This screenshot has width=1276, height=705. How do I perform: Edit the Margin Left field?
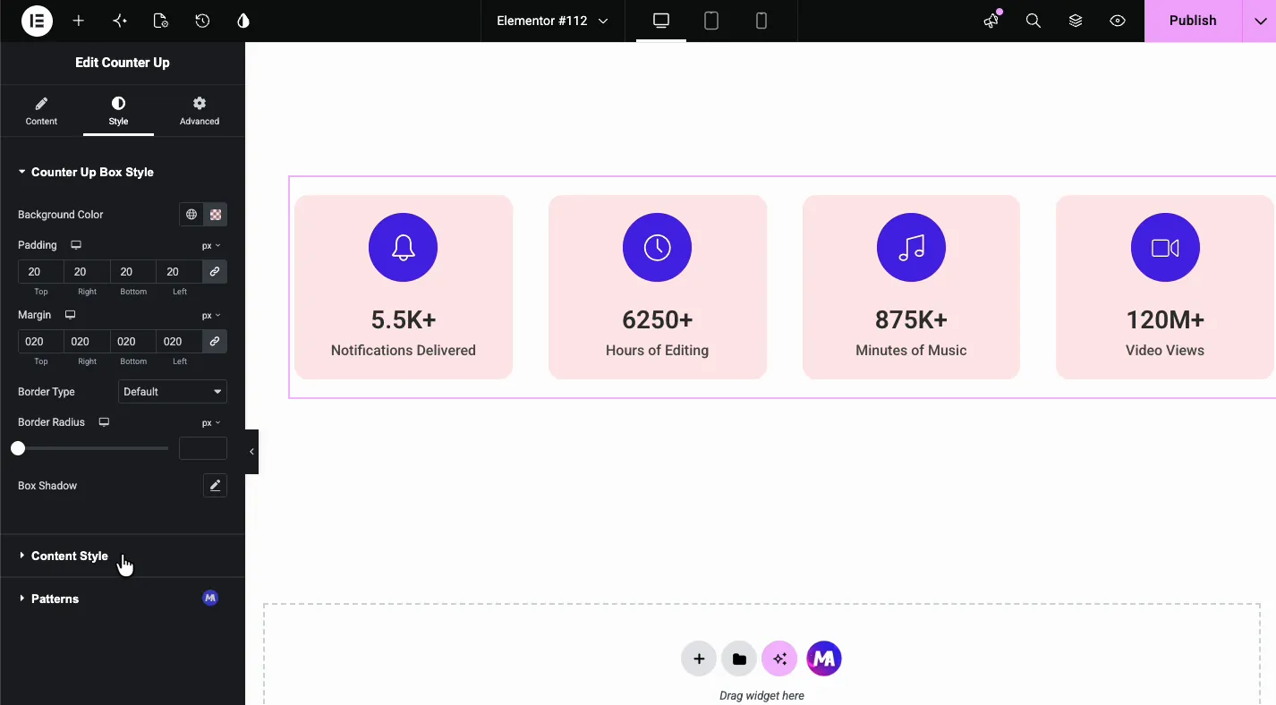point(179,341)
